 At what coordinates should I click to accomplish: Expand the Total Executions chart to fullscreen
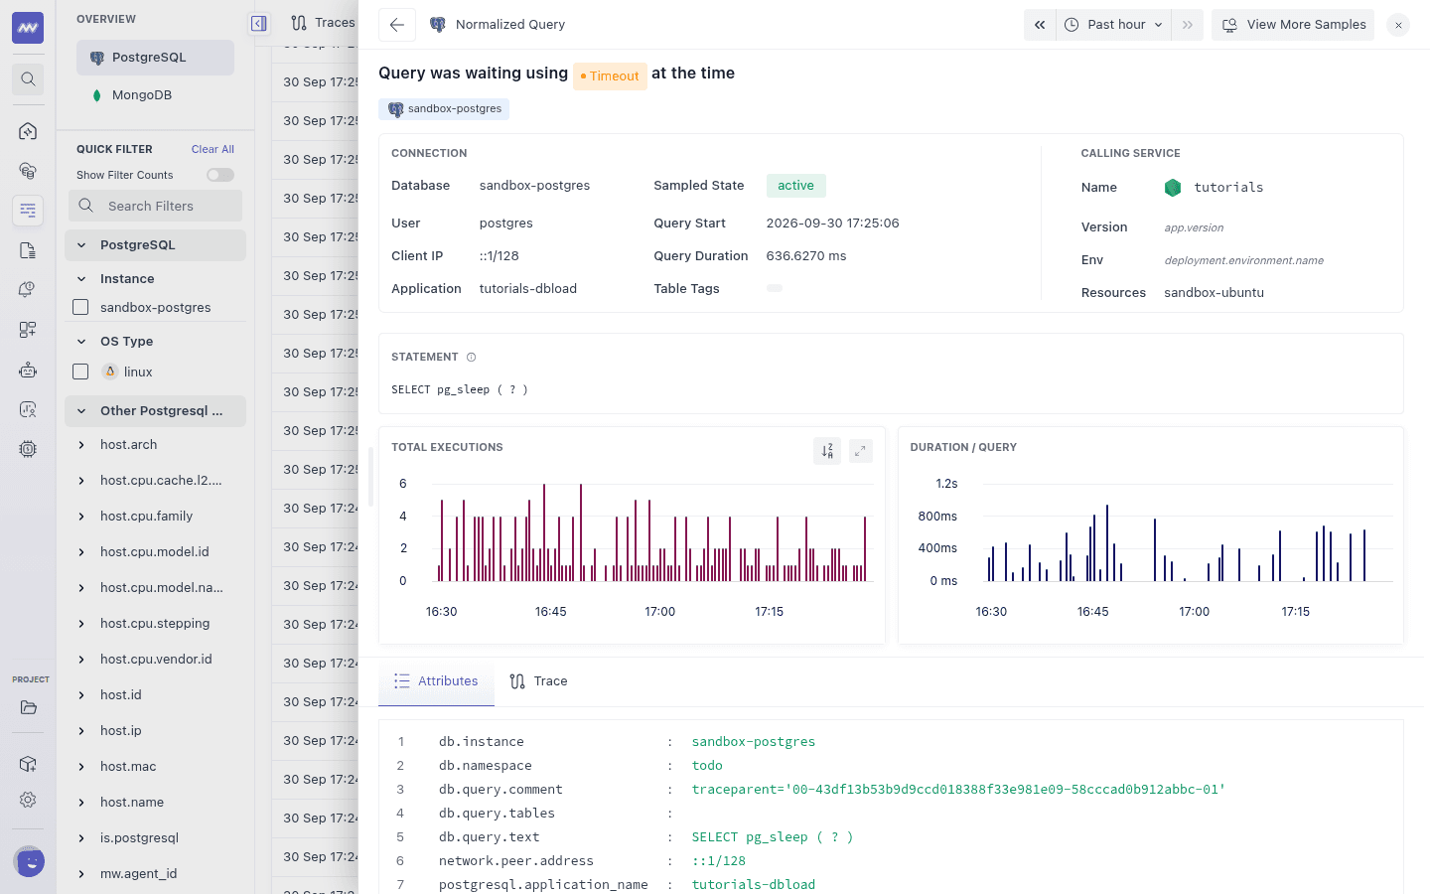coord(860,451)
